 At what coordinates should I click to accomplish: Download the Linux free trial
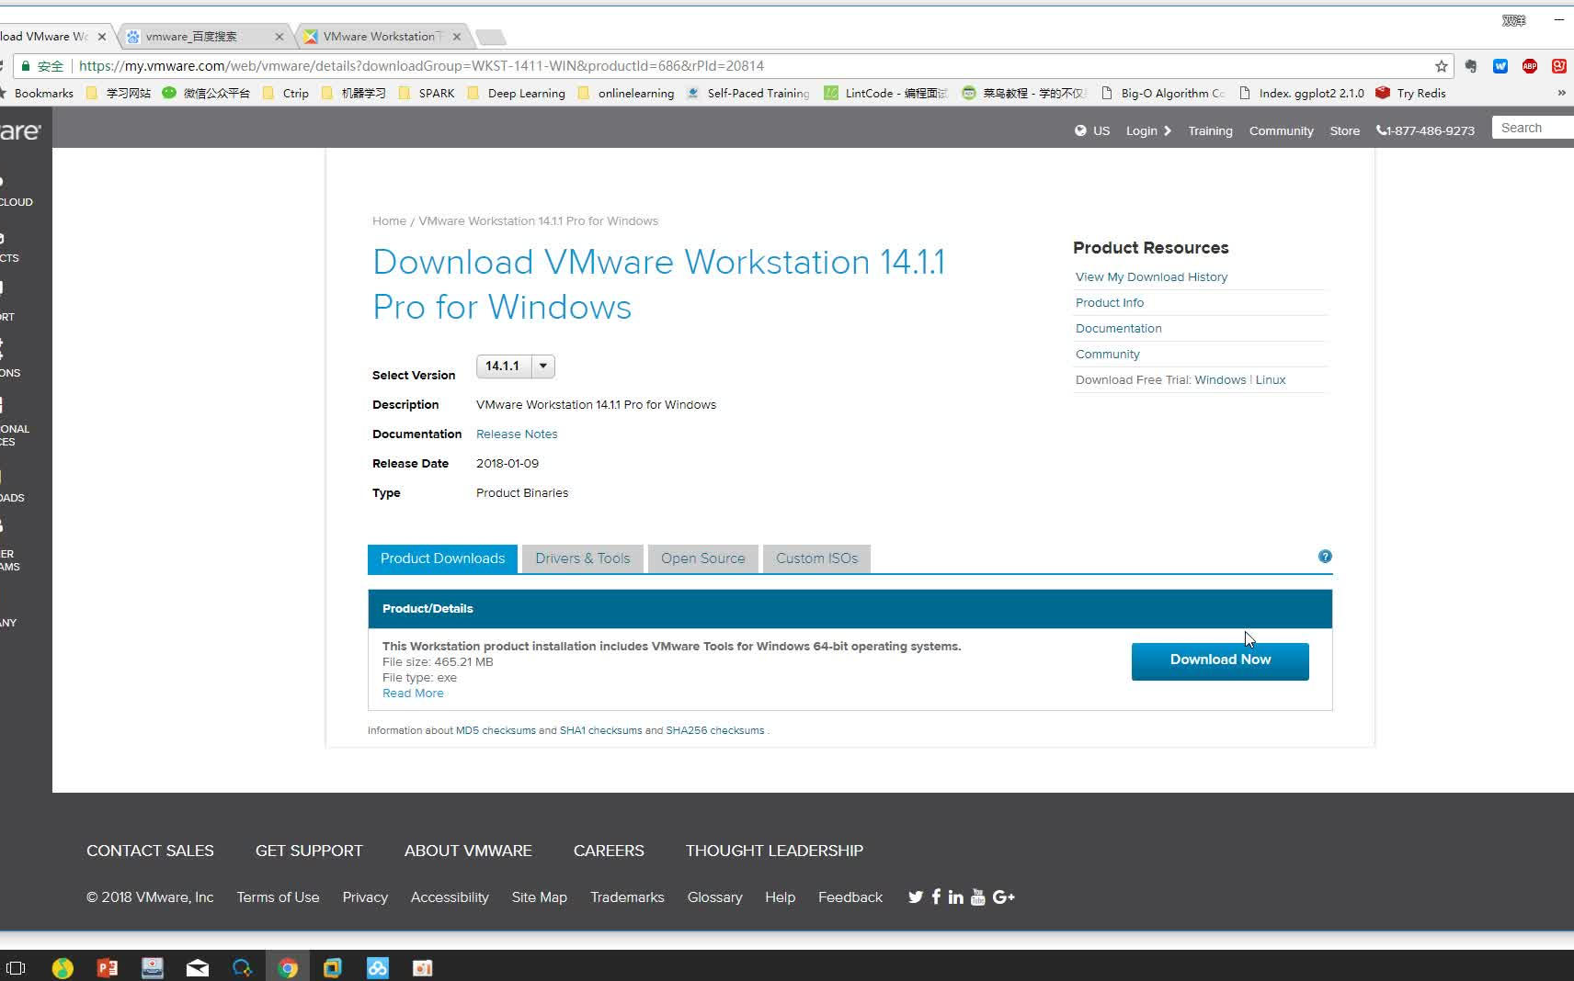tap(1271, 380)
